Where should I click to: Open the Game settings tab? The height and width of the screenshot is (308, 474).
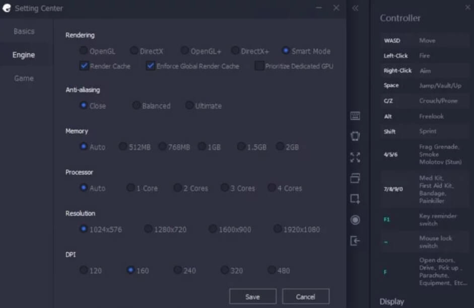click(x=24, y=79)
